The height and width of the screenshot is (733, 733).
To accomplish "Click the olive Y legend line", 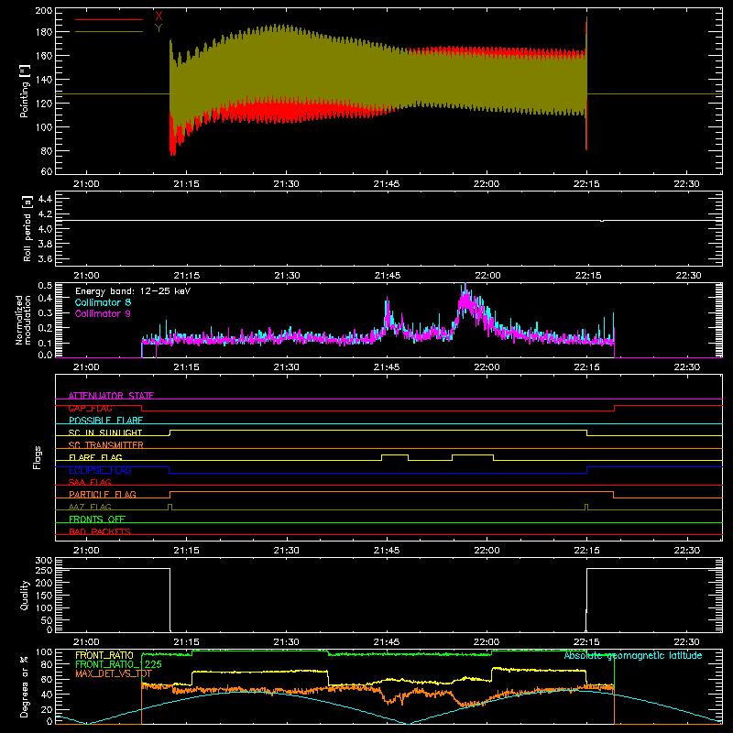I will [109, 31].
